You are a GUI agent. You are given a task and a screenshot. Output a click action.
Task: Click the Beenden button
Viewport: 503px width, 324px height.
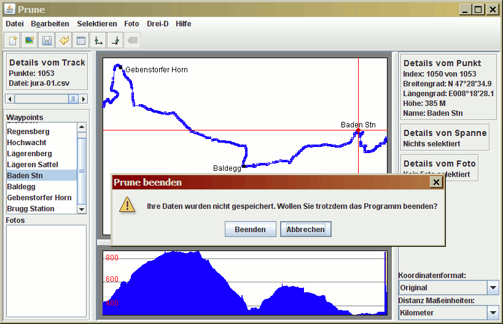(x=250, y=229)
